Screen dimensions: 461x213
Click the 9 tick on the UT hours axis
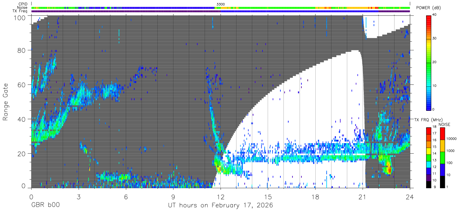[173, 196]
